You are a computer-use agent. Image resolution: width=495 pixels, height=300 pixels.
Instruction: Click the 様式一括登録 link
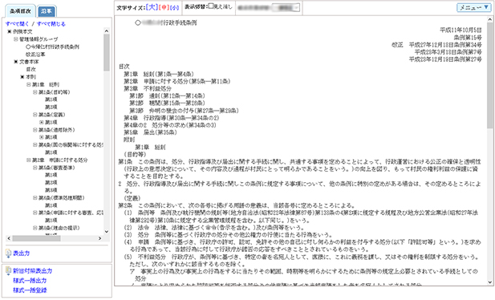click(30, 290)
